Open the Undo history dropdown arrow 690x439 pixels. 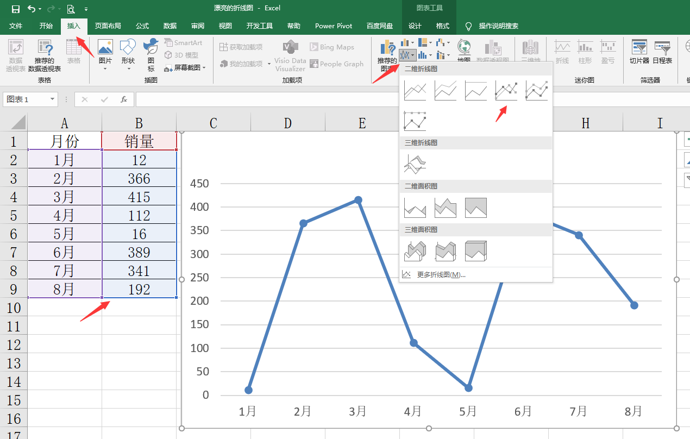click(x=40, y=9)
